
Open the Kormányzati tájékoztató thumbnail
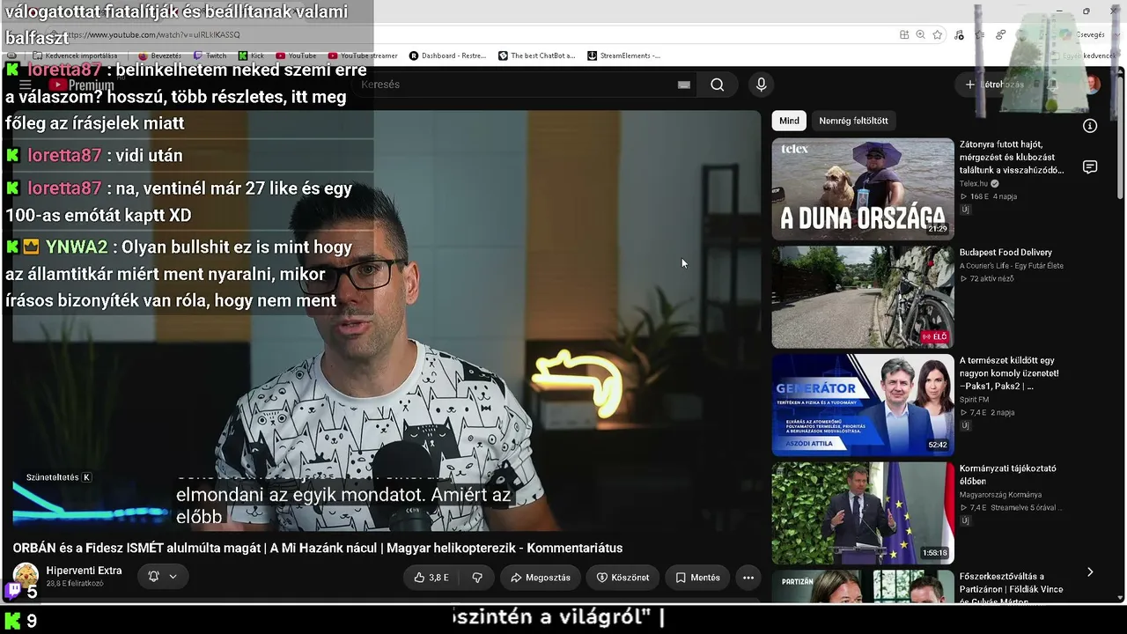click(863, 513)
